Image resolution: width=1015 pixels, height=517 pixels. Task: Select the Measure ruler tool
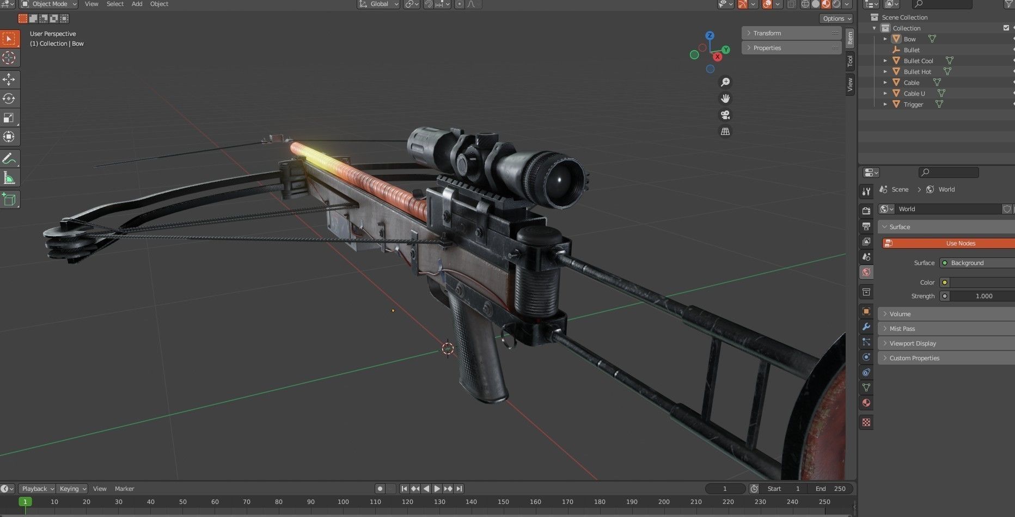(x=9, y=177)
